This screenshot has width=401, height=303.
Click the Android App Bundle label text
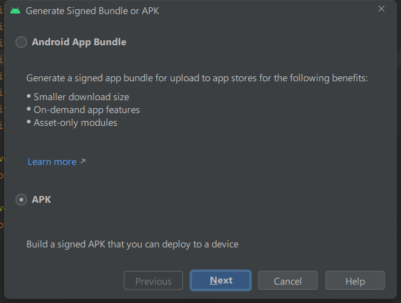click(79, 42)
